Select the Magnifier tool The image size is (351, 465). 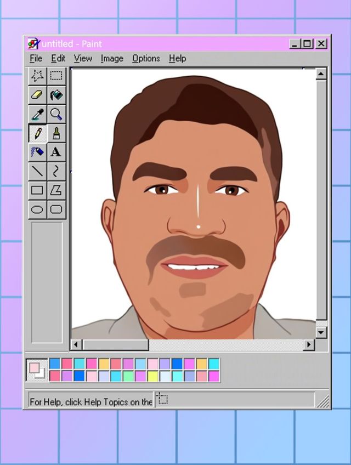click(56, 114)
